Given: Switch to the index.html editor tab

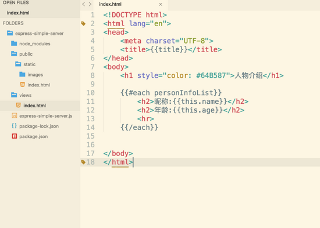Looking at the screenshot, I should (x=110, y=4).
